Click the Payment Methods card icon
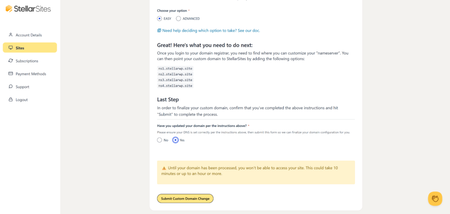 click(x=11, y=74)
